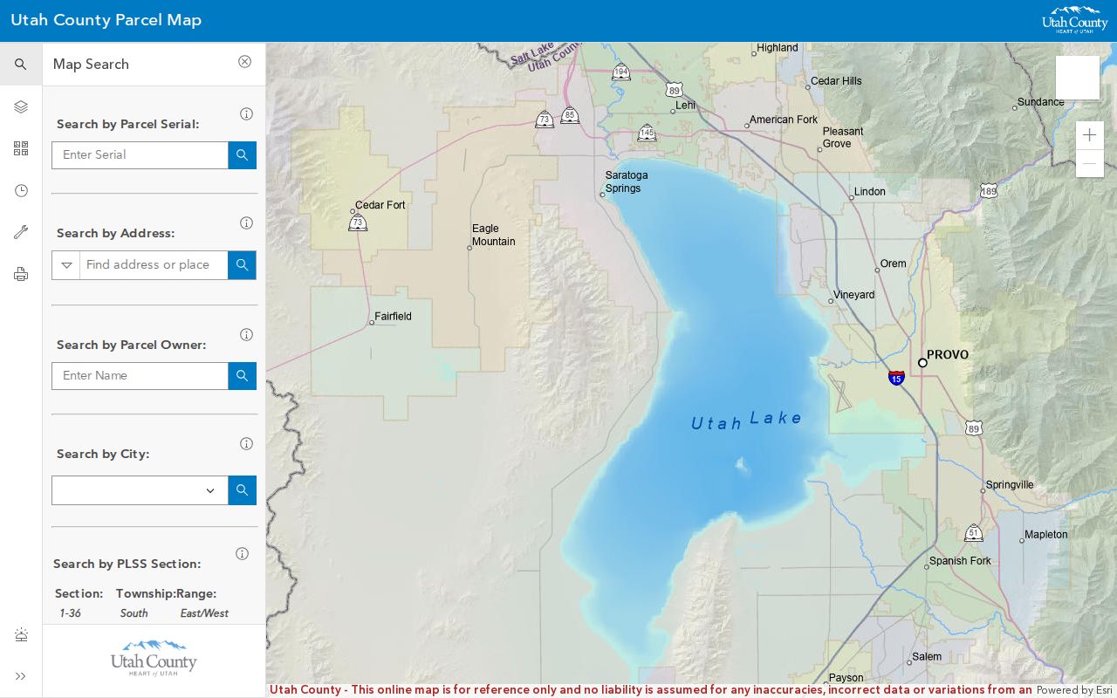This screenshot has height=698, width=1117.
Task: Click the Interstate 15 shield on map
Action: click(896, 378)
